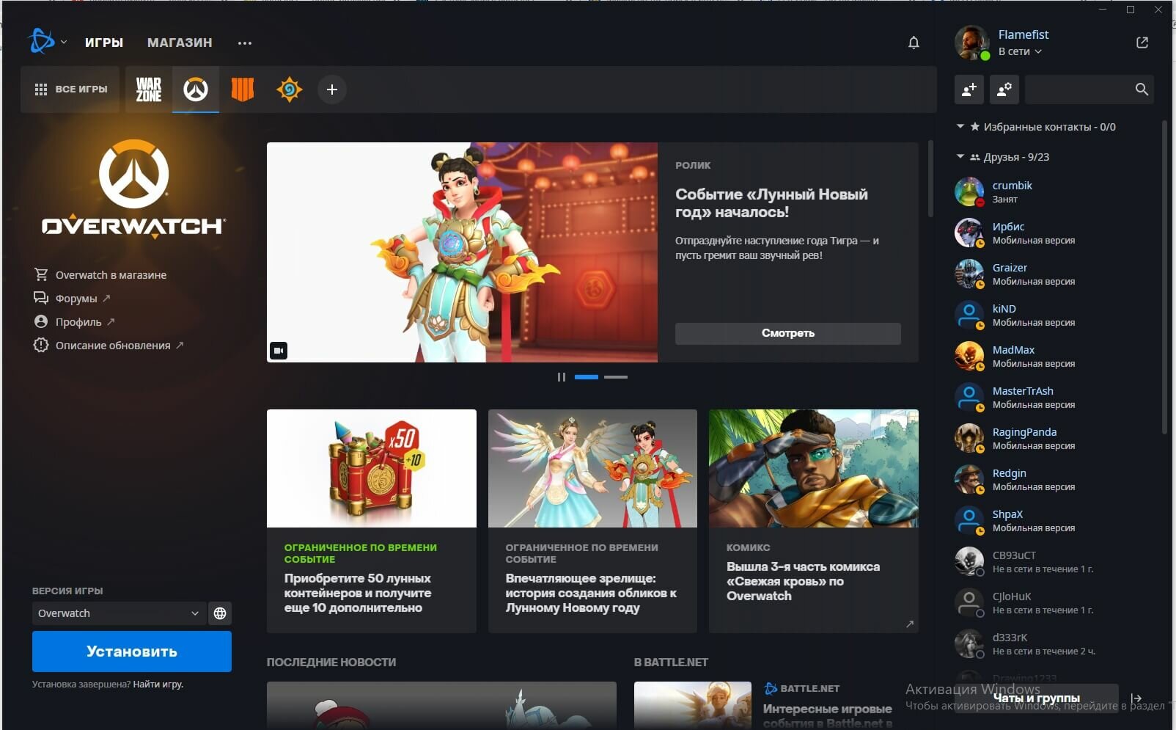Open d333rK's avatar

[x=969, y=643]
